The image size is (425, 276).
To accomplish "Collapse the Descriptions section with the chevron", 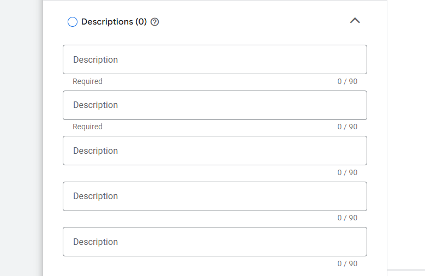I will [355, 21].
